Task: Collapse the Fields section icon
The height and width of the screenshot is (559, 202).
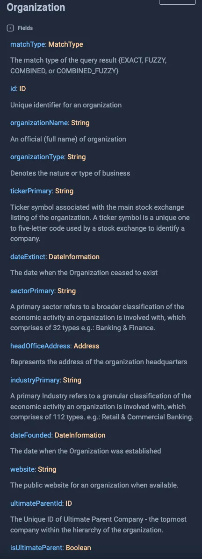Action: (x=10, y=28)
